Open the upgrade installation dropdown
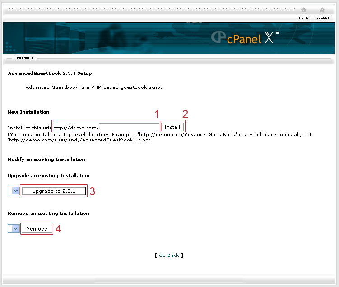 14,191
